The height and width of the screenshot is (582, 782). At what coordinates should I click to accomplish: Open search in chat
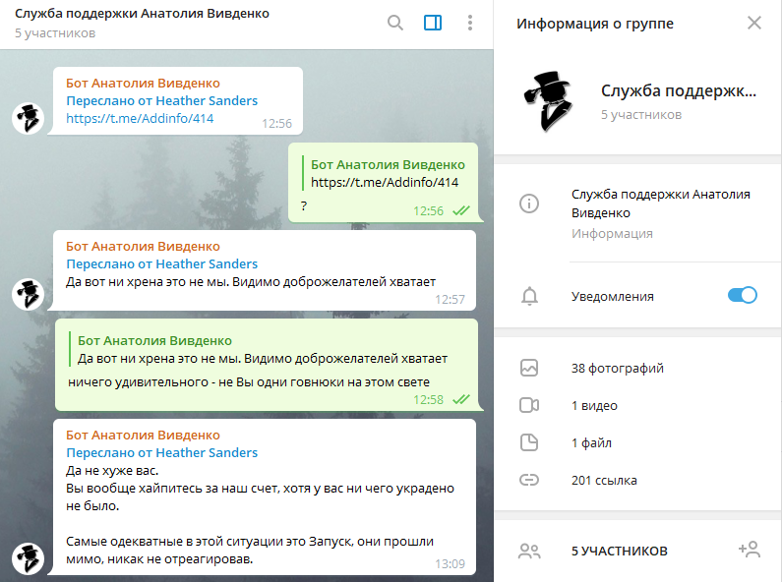click(395, 23)
